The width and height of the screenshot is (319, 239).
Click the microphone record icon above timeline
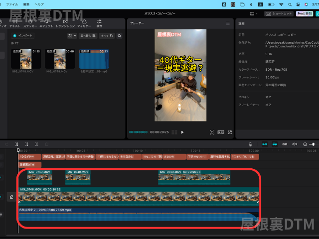click(x=251, y=144)
